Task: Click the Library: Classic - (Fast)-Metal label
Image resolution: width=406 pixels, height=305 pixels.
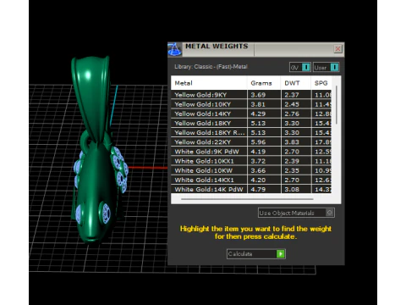Action: click(x=211, y=67)
